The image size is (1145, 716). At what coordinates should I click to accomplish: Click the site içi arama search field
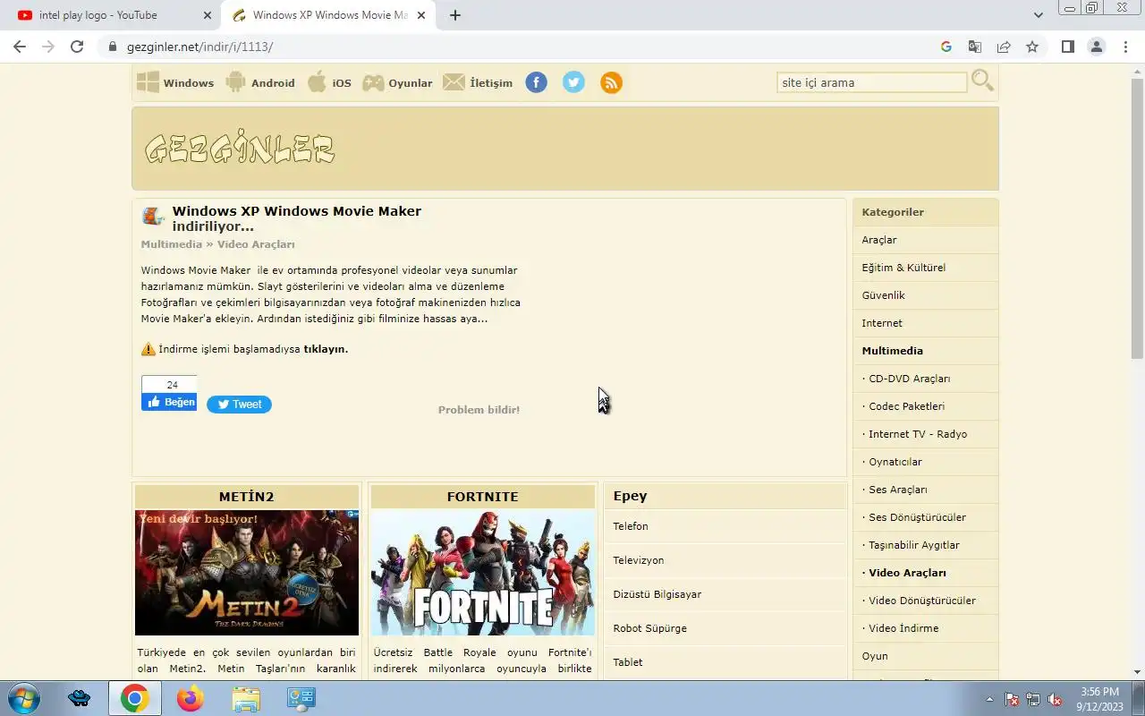pos(871,82)
